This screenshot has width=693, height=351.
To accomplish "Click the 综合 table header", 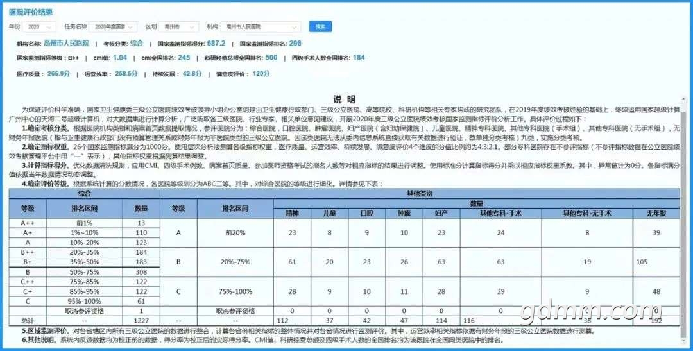I will (x=84, y=193).
